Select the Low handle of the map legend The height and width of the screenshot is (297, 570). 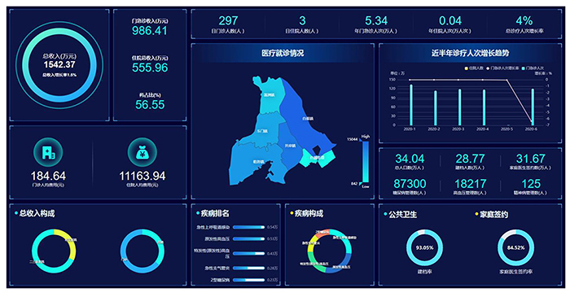365,186
